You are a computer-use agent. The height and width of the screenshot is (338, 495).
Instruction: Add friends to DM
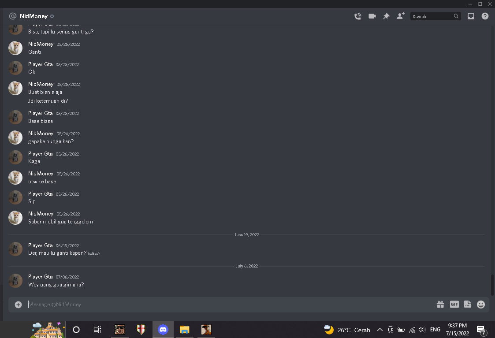click(401, 16)
